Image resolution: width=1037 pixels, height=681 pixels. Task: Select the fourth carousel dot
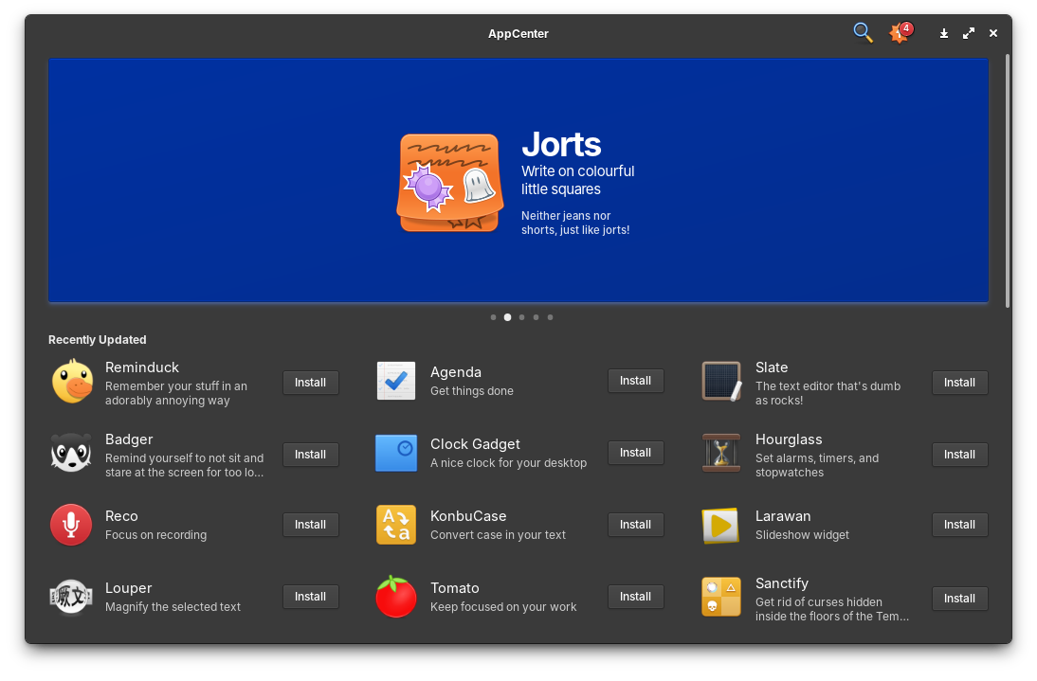point(536,317)
